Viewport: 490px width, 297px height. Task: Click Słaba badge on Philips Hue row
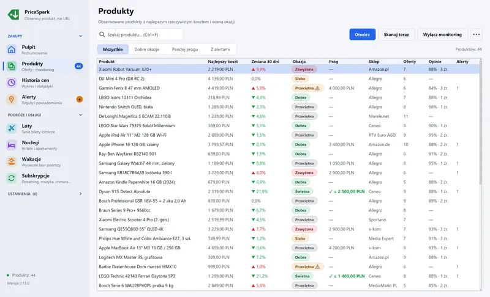[x=300, y=238]
